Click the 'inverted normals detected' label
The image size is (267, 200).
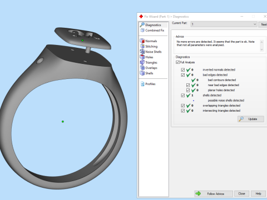point(219,69)
